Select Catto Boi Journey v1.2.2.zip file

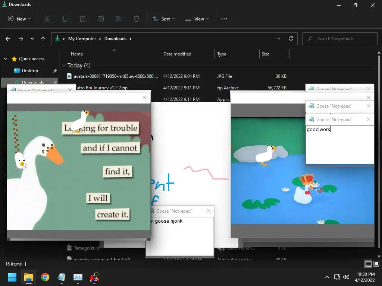[x=101, y=88]
